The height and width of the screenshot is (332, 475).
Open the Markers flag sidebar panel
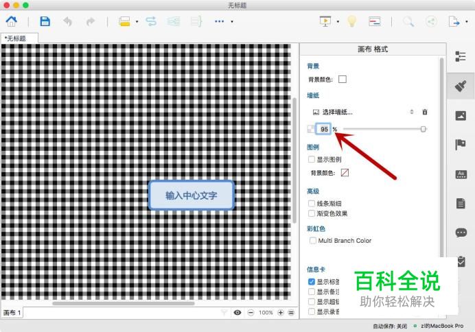tap(461, 144)
